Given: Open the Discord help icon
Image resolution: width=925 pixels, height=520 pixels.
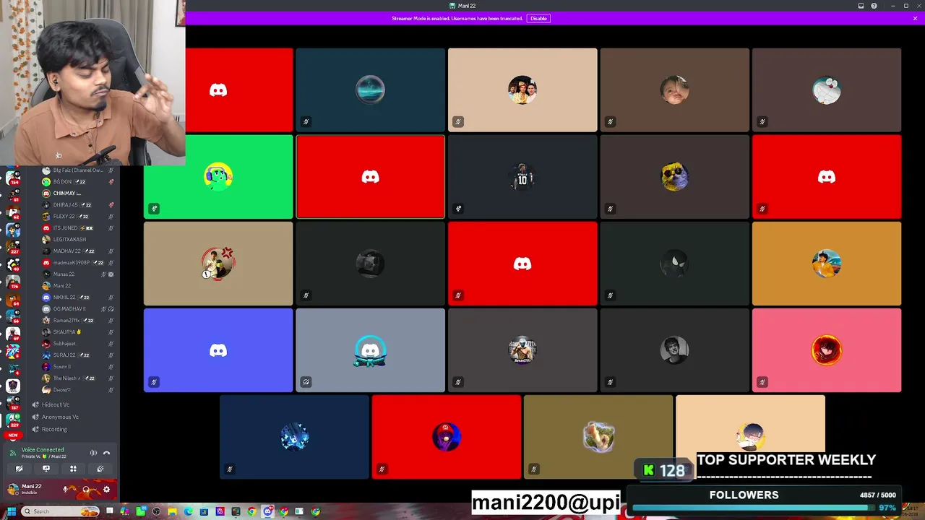Looking at the screenshot, I should pyautogui.click(x=874, y=6).
